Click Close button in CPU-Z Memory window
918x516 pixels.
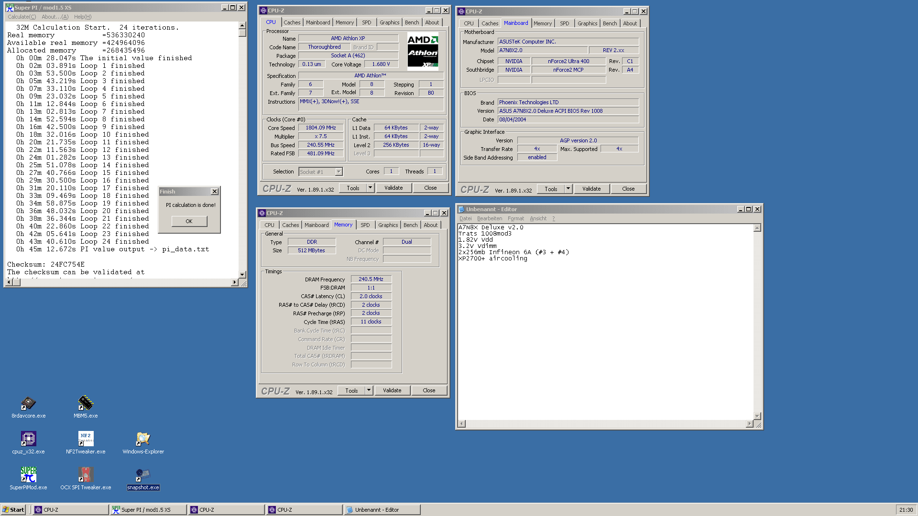click(x=429, y=390)
